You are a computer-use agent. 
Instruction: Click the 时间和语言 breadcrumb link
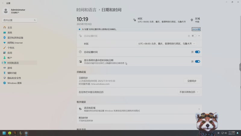pos(86,10)
